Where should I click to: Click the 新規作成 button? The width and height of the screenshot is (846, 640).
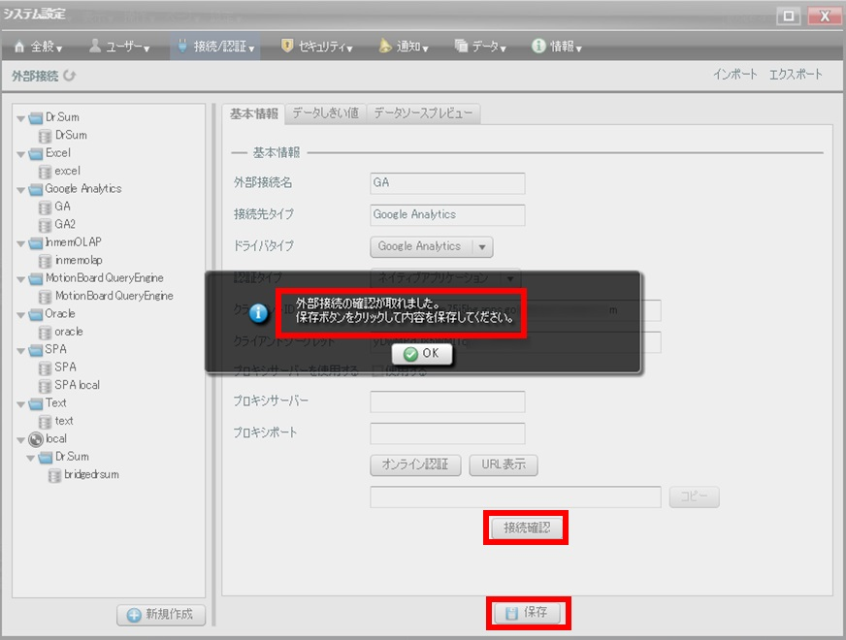pyautogui.click(x=161, y=615)
